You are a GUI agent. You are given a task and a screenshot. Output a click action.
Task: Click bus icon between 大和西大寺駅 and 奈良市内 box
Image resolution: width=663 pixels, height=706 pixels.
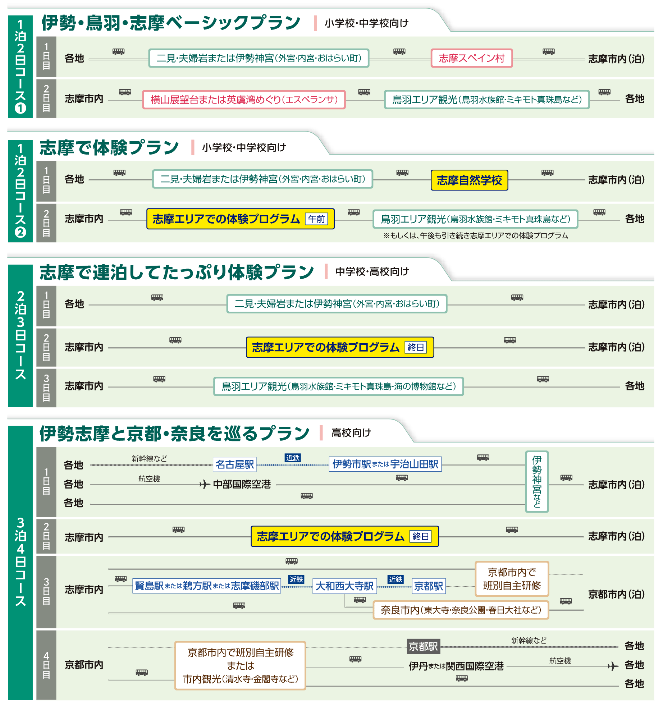(x=360, y=600)
